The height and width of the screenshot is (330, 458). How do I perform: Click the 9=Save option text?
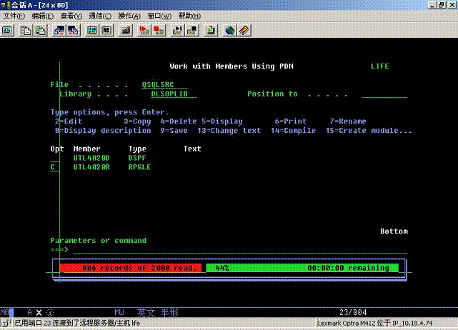click(x=174, y=131)
